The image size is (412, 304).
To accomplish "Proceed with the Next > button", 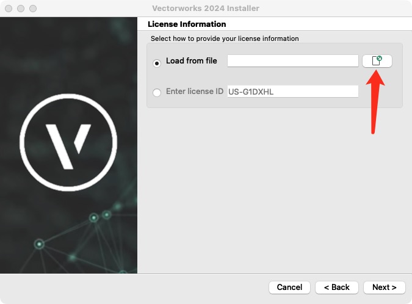I will (x=385, y=287).
